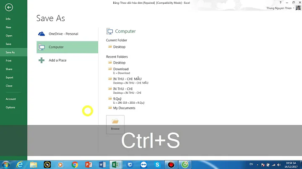Open File Explorer from taskbar
302x169 pixels.
[34, 165]
